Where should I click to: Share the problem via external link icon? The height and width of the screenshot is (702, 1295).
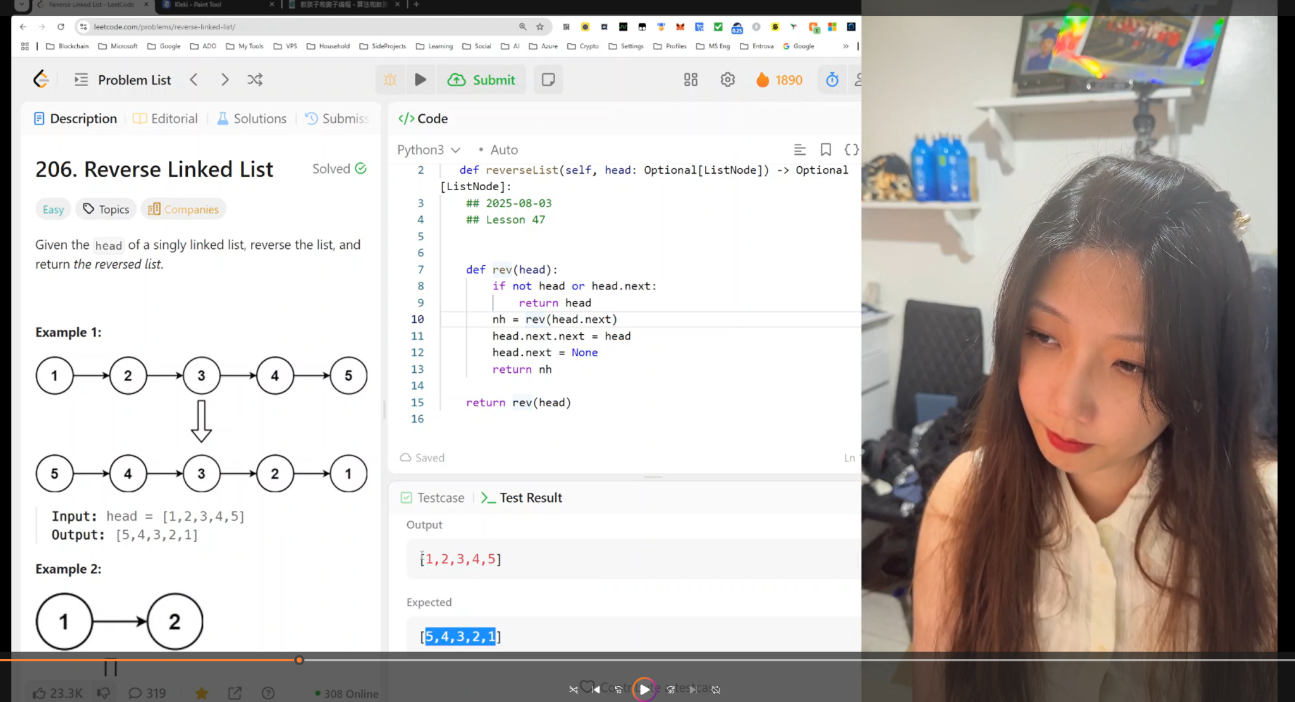click(235, 693)
